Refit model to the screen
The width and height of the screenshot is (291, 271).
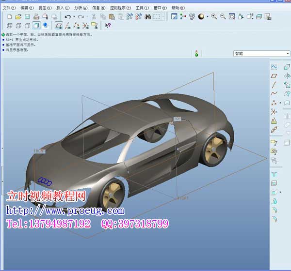tap(232, 16)
